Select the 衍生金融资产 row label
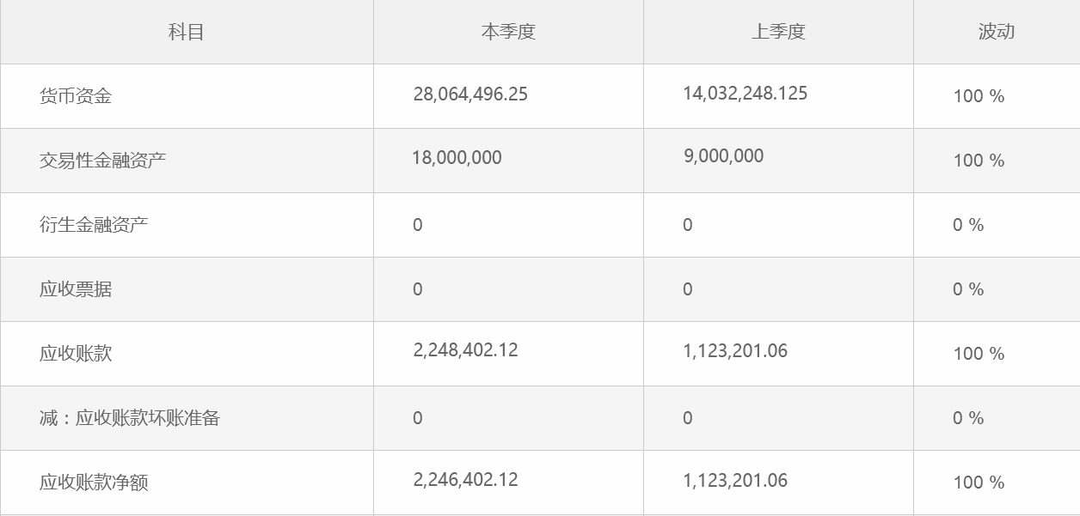 tap(94, 225)
